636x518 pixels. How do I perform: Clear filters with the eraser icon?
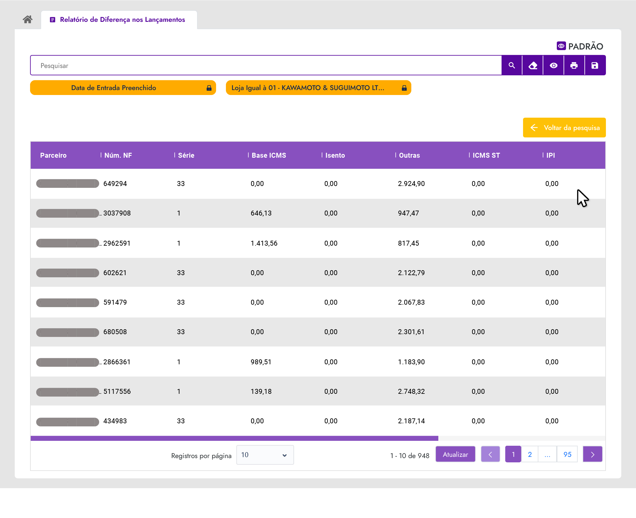click(x=533, y=65)
